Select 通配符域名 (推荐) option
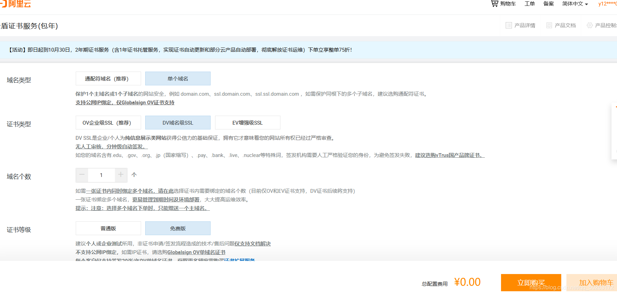The height and width of the screenshot is (294, 617). [108, 78]
